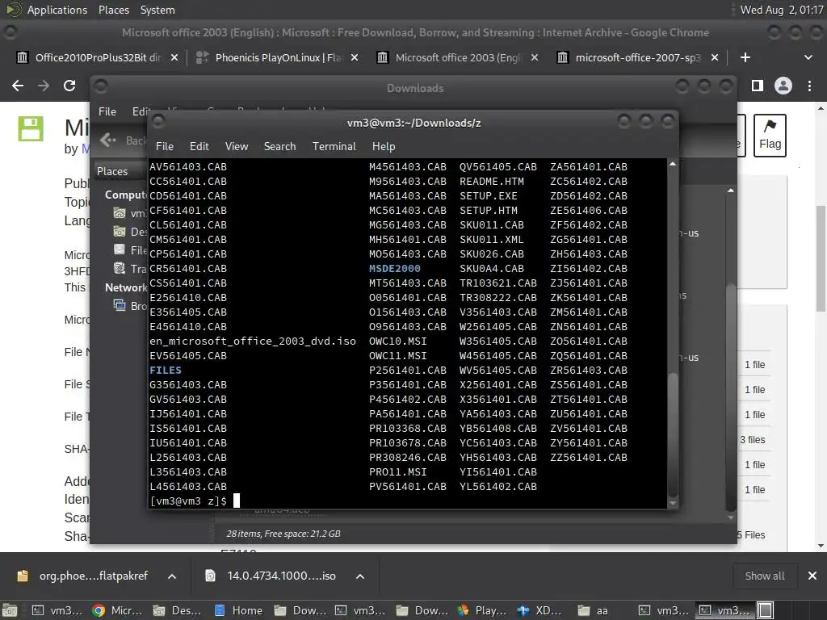Click Downloads file manager scrollbar up arrow

(x=730, y=191)
